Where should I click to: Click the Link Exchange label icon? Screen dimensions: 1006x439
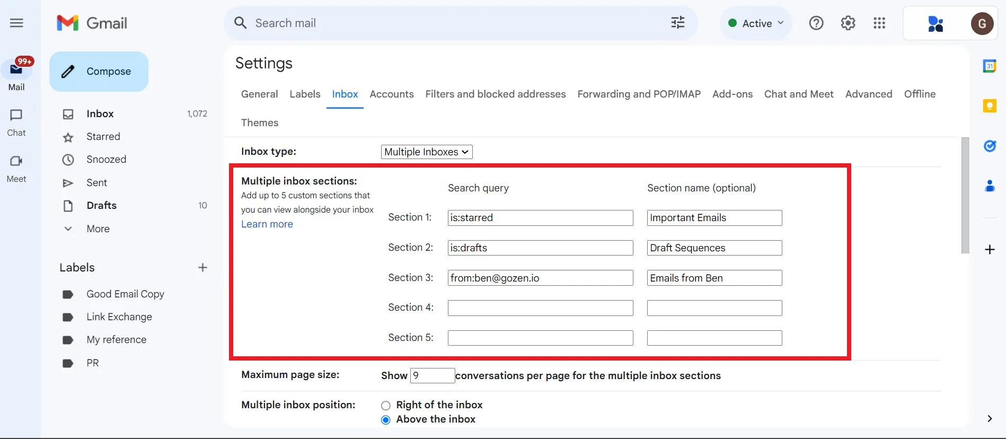point(68,317)
